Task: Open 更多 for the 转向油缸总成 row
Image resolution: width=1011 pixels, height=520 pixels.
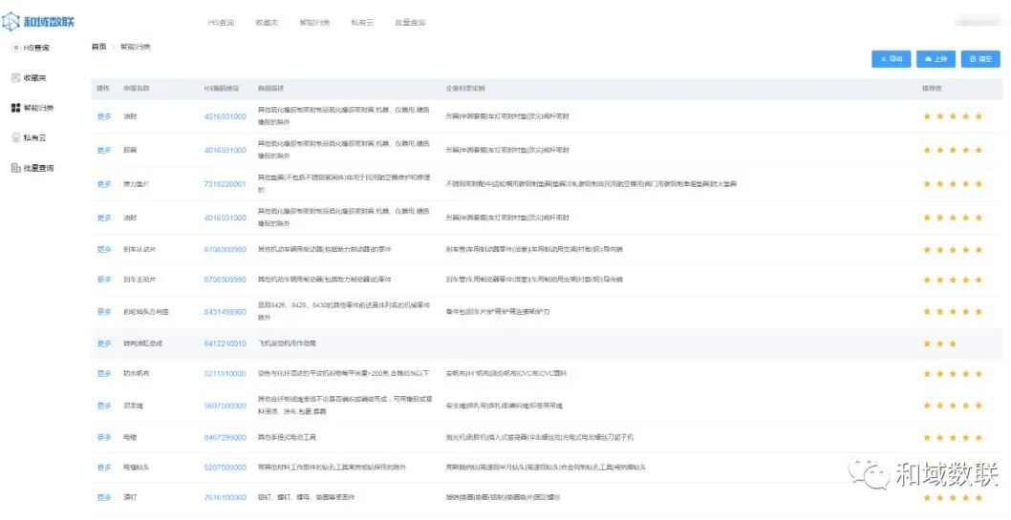Action: 104,343
